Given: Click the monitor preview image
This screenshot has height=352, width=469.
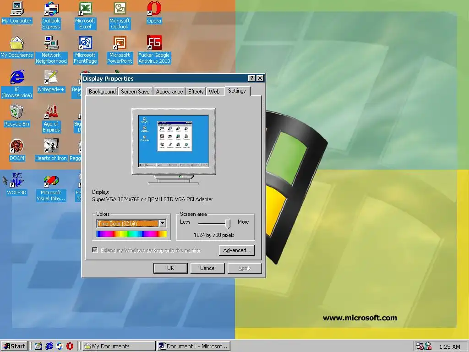Looking at the screenshot, I should [174, 146].
